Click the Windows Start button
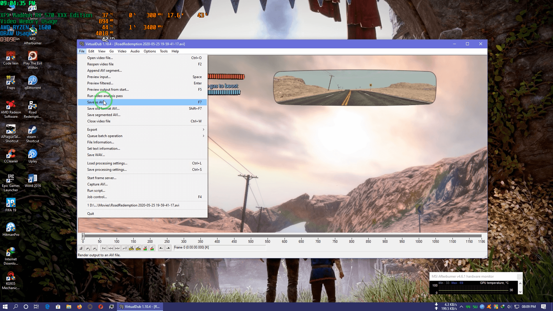 (x=5, y=307)
